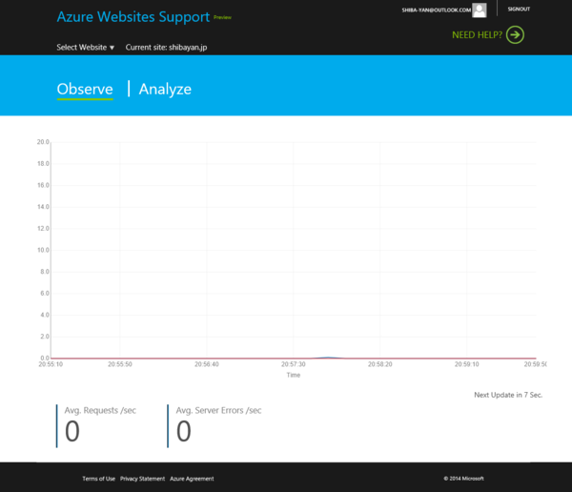Click the account email shiba-yan@outlook.com

[437, 10]
